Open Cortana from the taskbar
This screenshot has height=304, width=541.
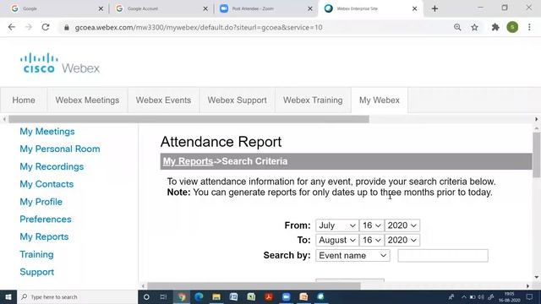[x=146, y=296]
